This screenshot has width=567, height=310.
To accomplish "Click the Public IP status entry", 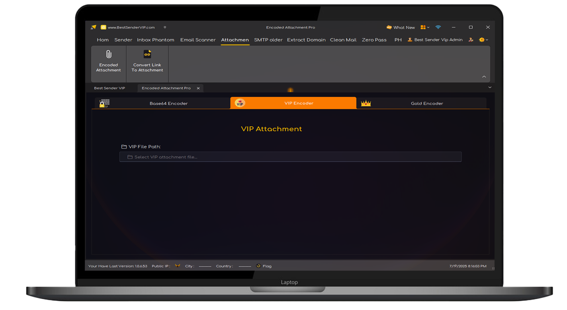I will coord(166,266).
